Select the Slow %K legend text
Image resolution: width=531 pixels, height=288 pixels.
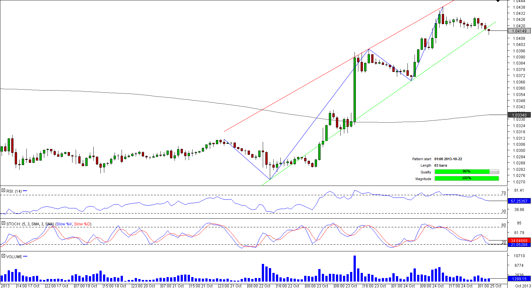pyautogui.click(x=64, y=224)
